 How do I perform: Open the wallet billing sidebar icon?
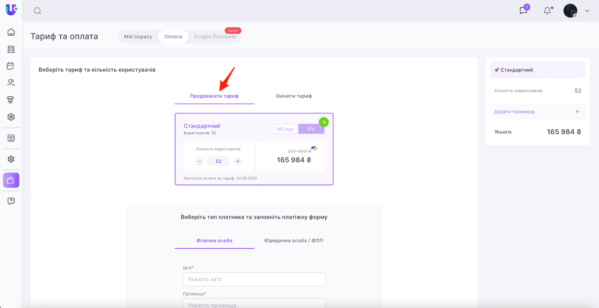click(x=11, y=180)
